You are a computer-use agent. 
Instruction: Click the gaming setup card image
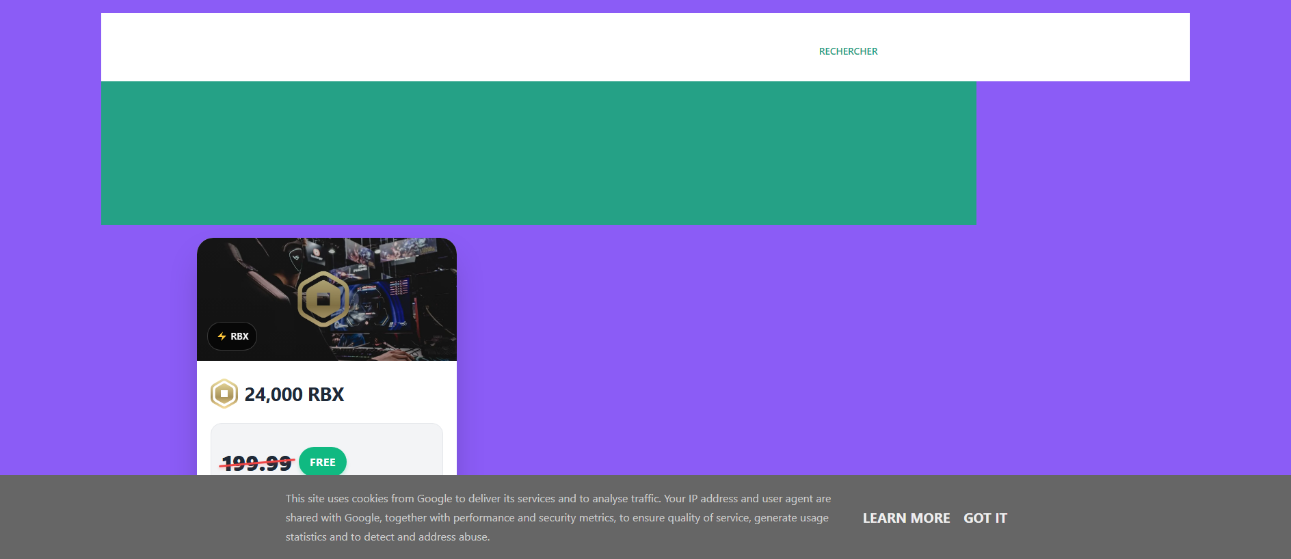tap(327, 299)
